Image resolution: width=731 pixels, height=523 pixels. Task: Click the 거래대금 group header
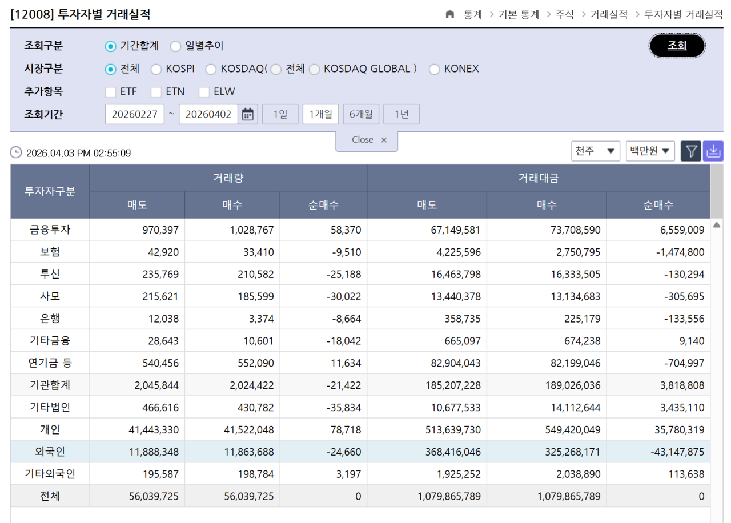coord(539,178)
